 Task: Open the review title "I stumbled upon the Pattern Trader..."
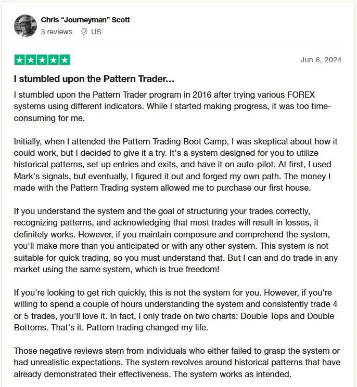click(94, 79)
